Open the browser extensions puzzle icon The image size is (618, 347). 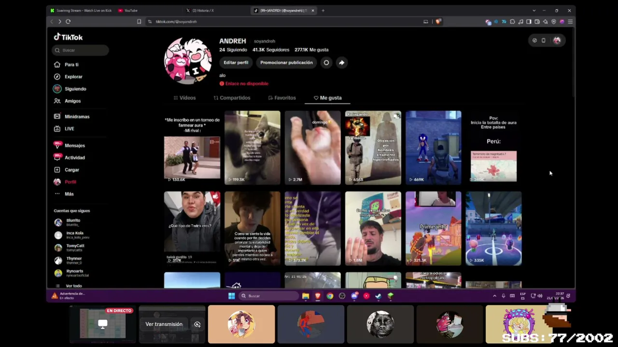pos(512,22)
